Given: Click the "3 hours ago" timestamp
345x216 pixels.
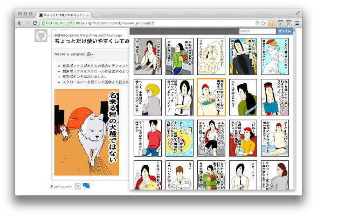Looking at the screenshot, I should point(113,35).
